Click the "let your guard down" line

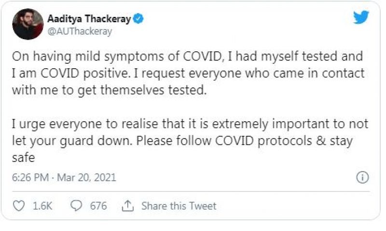tap(182, 142)
